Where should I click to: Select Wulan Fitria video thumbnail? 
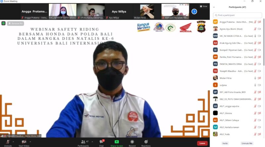[147, 11]
